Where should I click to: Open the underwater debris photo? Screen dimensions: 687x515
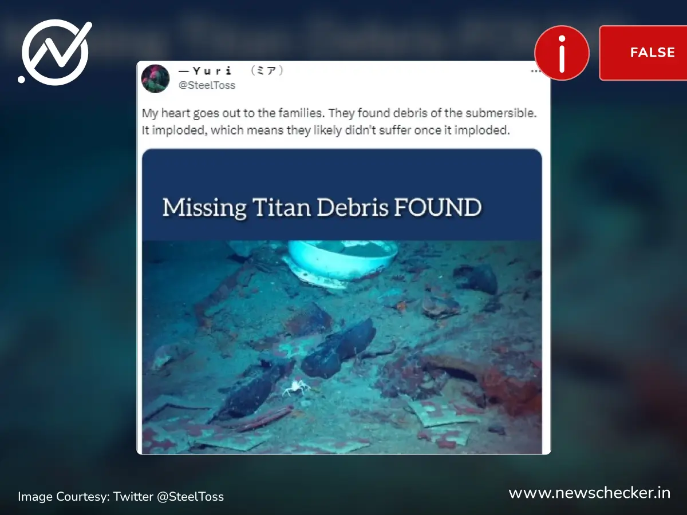342,347
